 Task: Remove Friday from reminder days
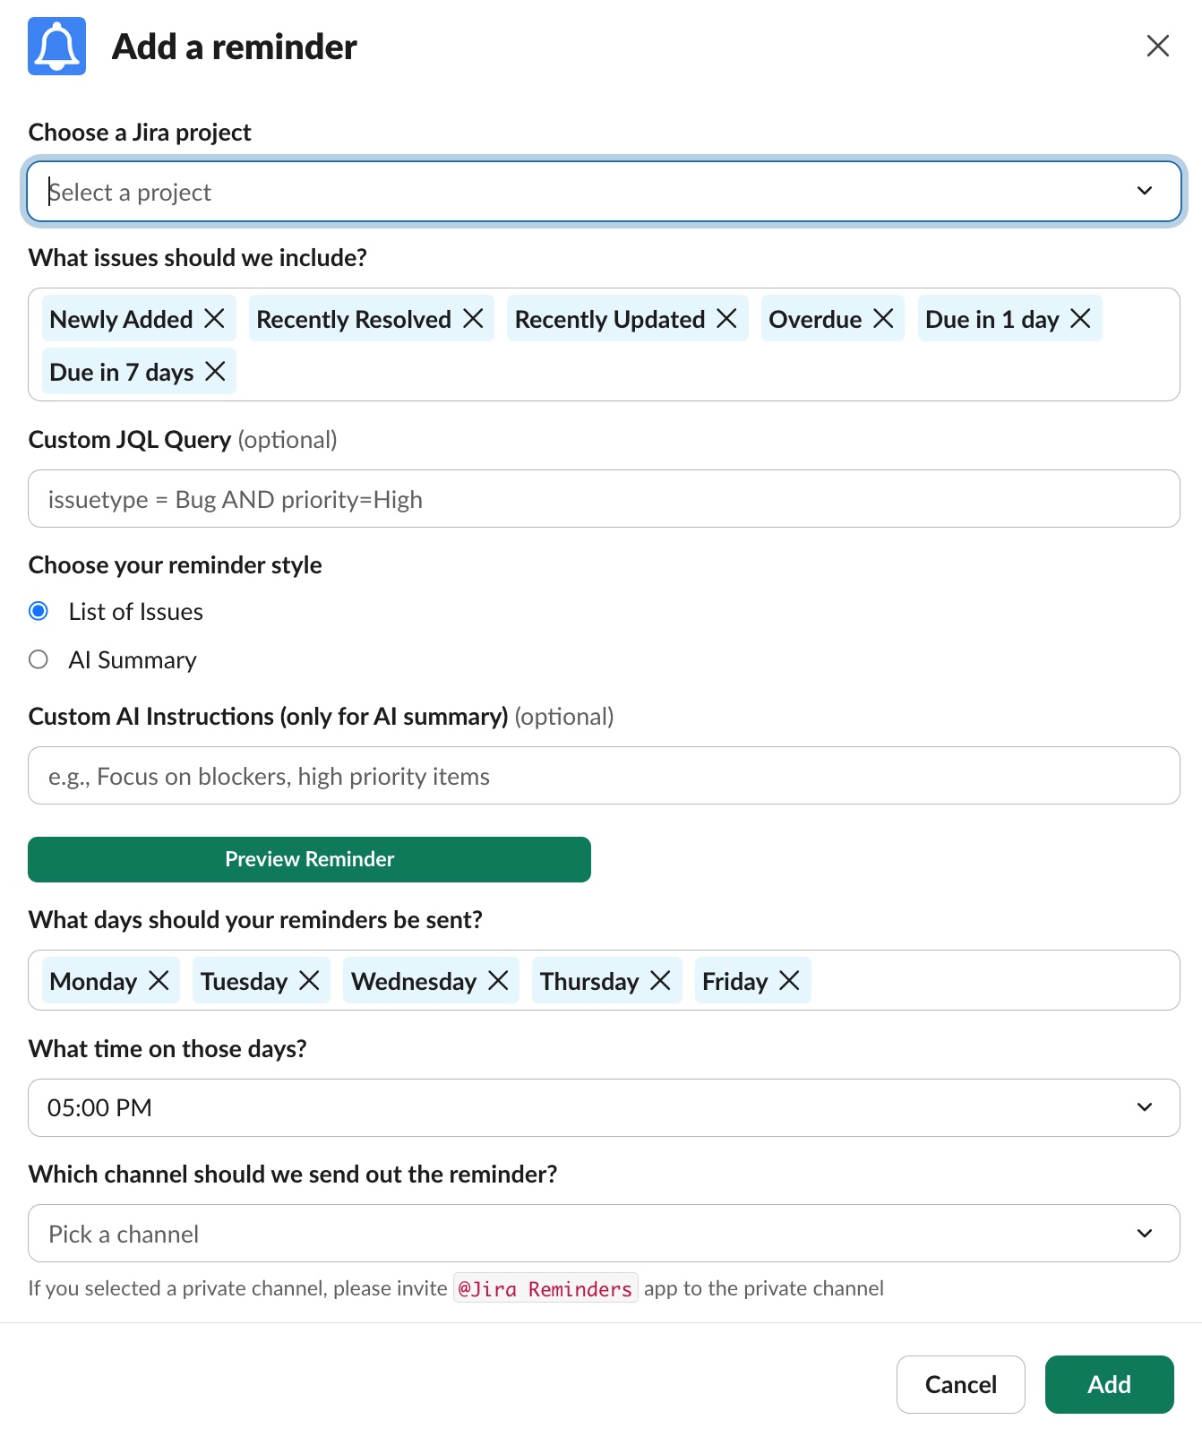(x=789, y=981)
